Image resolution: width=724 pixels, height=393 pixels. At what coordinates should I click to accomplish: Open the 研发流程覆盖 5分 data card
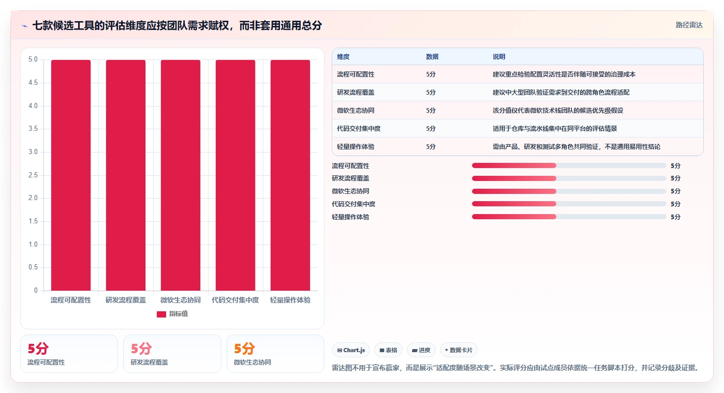click(172, 354)
